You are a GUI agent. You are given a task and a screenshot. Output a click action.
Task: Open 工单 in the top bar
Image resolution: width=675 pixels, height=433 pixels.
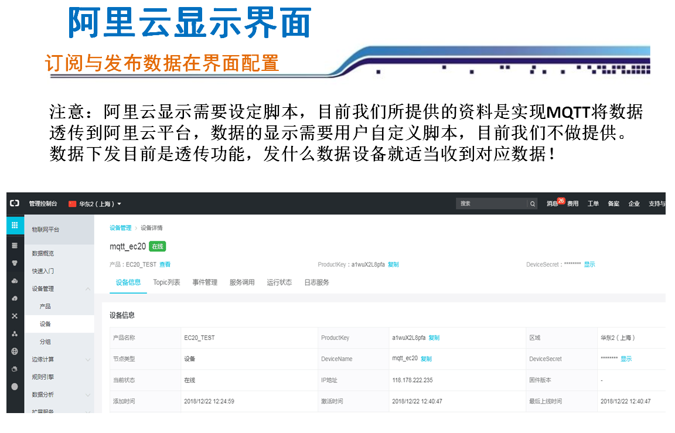(593, 203)
